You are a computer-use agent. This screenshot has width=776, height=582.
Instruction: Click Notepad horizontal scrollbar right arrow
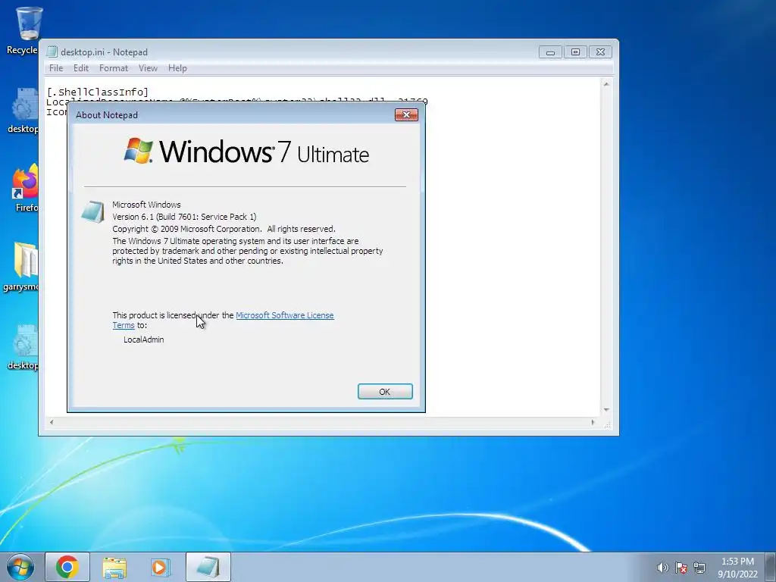tap(593, 422)
